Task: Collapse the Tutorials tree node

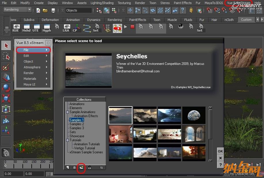Action: 68,140
